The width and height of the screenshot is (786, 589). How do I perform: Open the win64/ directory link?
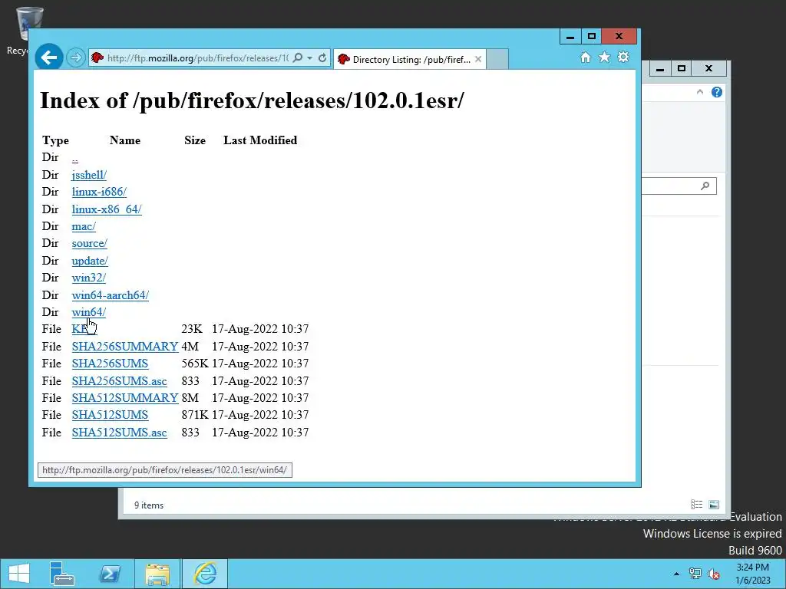[x=89, y=313]
